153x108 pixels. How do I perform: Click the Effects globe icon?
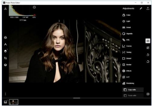124,71
